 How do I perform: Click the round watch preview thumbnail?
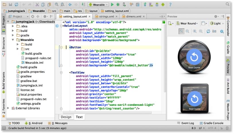point(194,57)
